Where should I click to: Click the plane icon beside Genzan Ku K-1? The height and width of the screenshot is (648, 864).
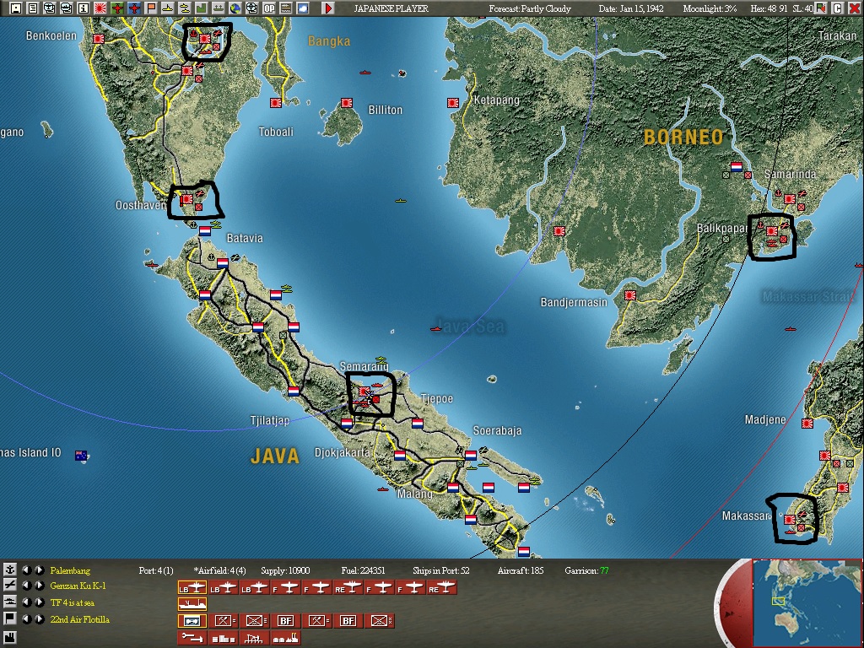click(10, 586)
